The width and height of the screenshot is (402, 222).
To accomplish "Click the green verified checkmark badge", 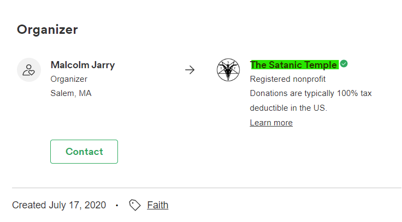I will point(344,64).
